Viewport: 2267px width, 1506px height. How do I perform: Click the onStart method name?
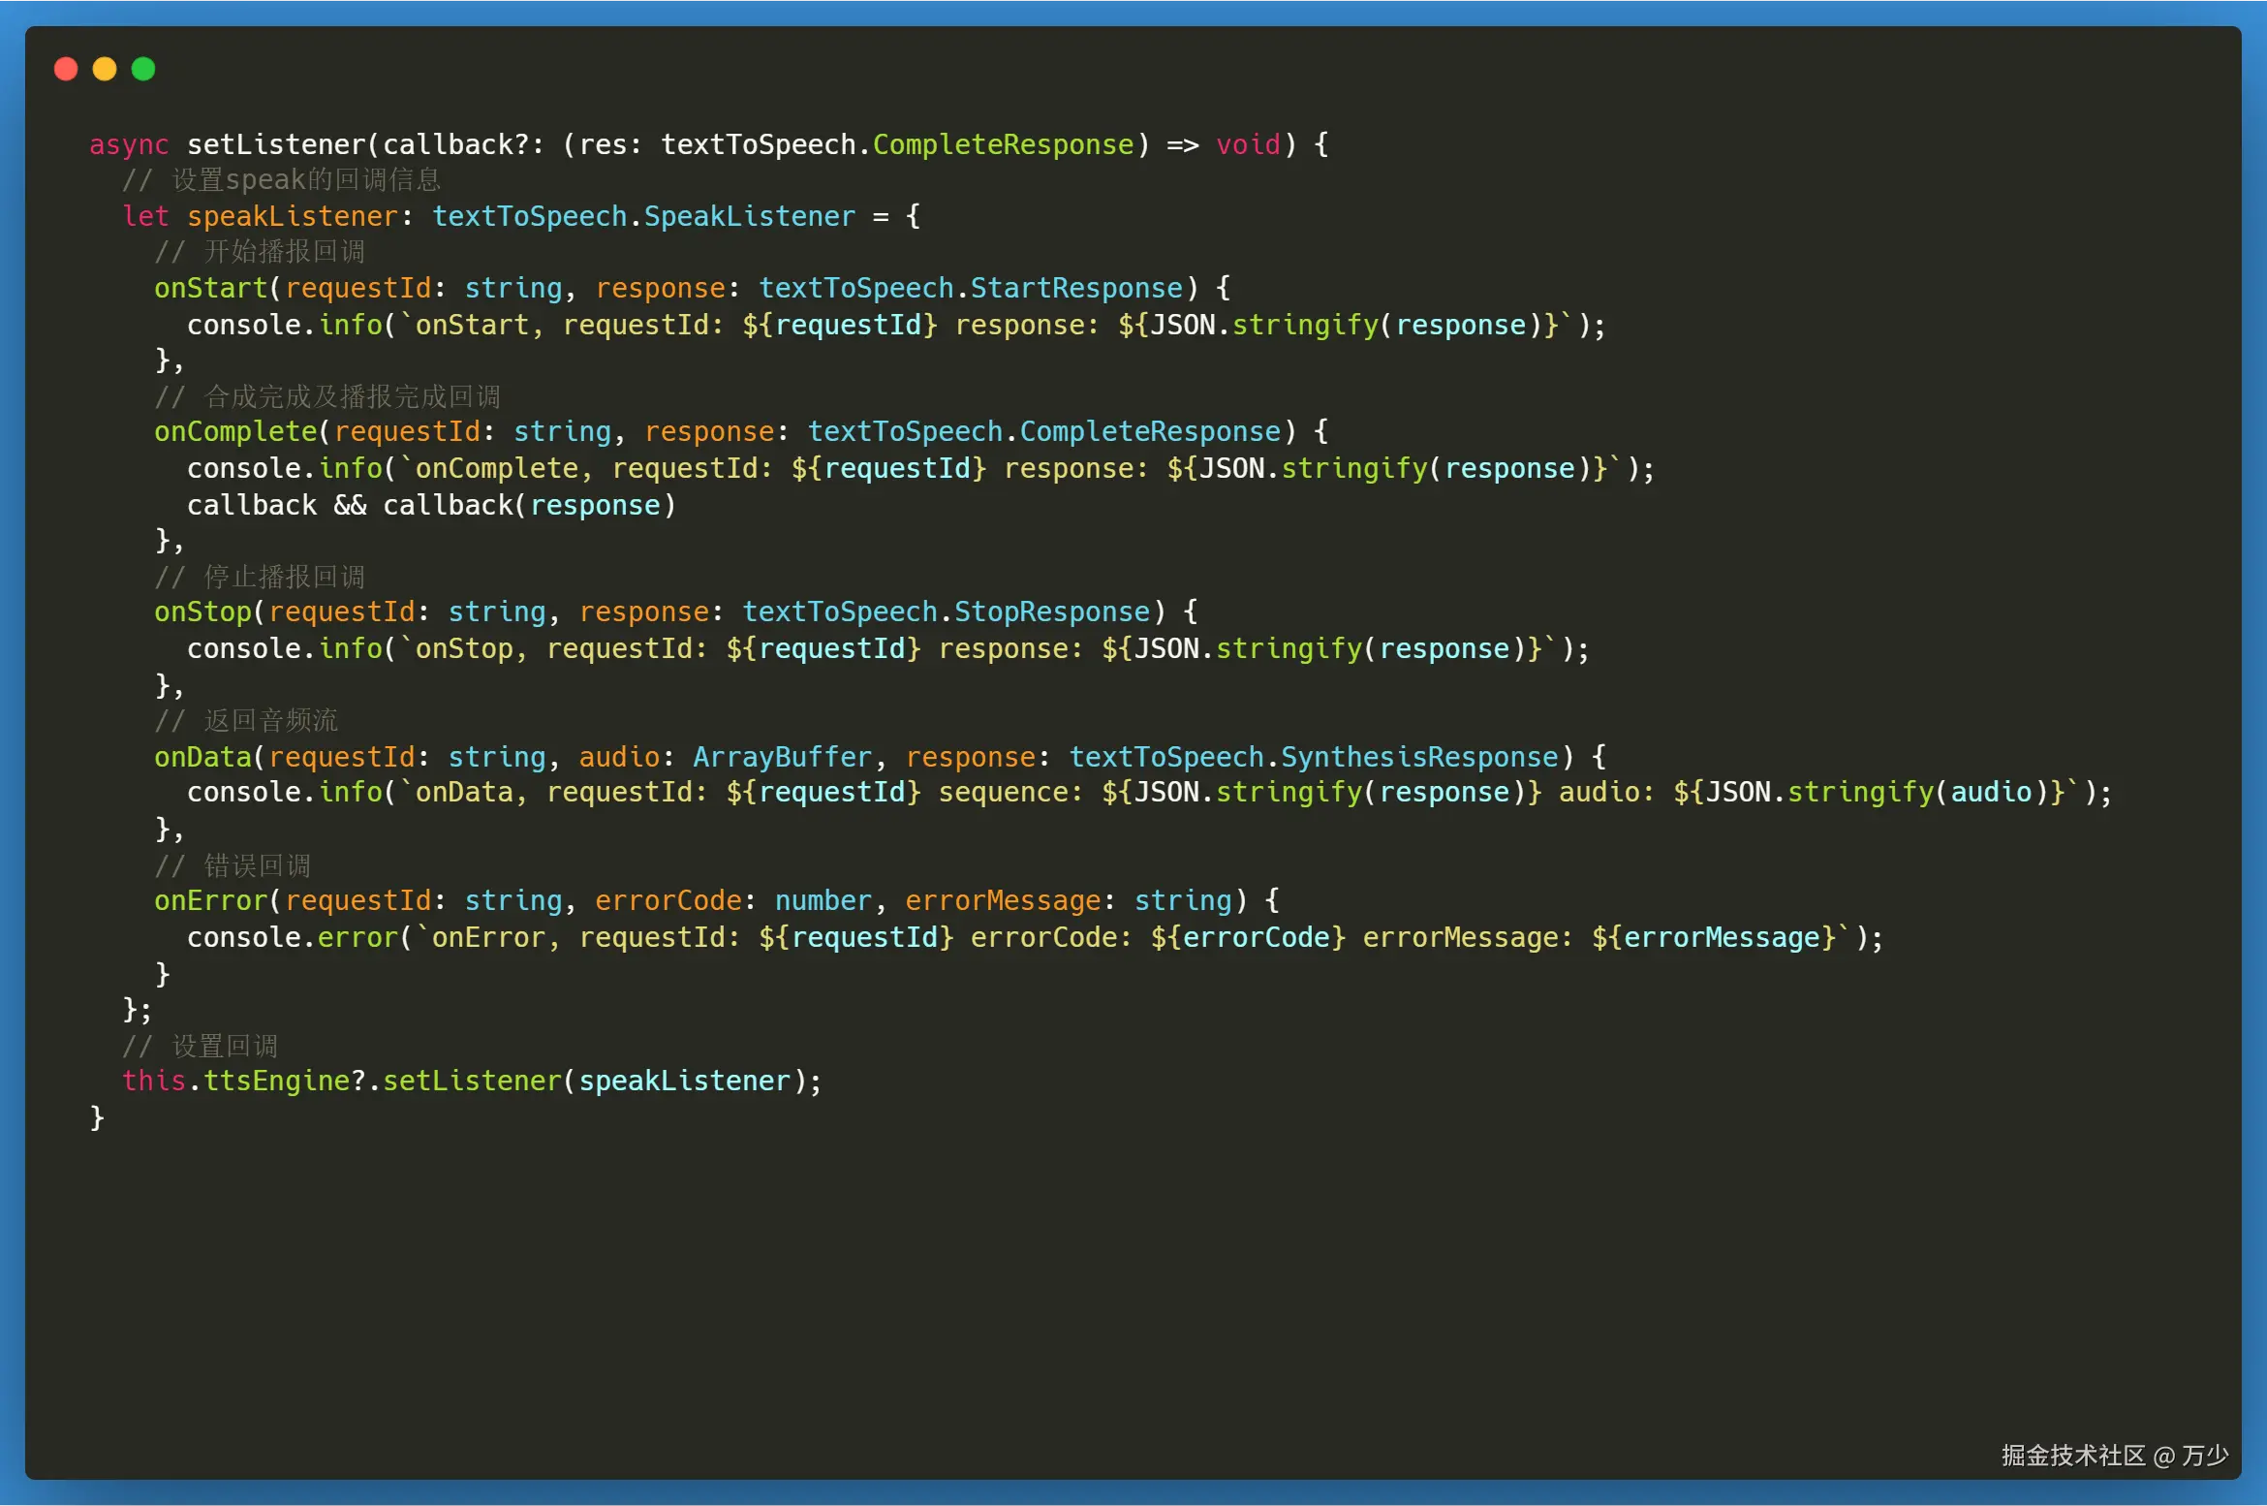coord(210,288)
